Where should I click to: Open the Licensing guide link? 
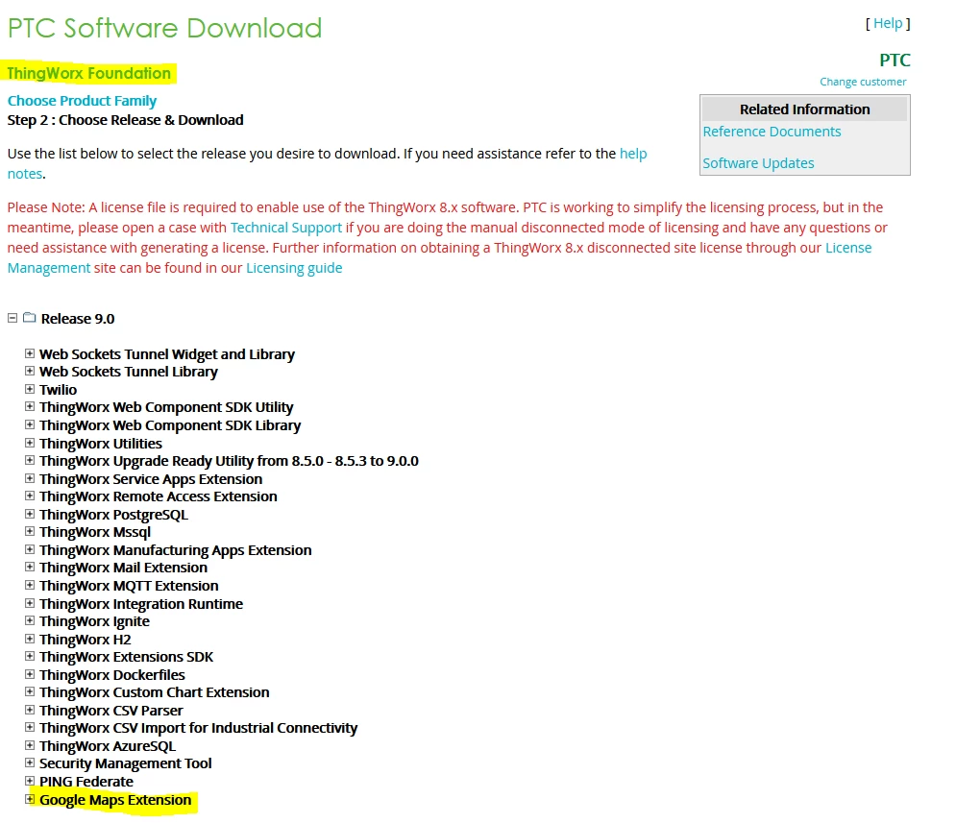click(x=294, y=268)
